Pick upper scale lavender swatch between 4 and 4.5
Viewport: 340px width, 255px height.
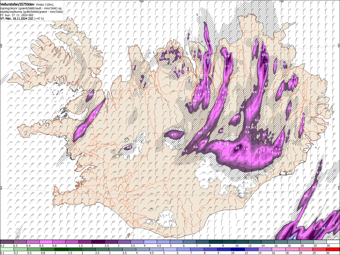coord(150,242)
